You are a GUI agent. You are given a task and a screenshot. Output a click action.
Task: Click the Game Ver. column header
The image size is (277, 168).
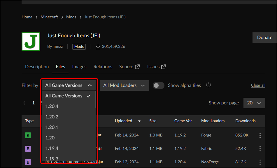[x=183, y=121]
